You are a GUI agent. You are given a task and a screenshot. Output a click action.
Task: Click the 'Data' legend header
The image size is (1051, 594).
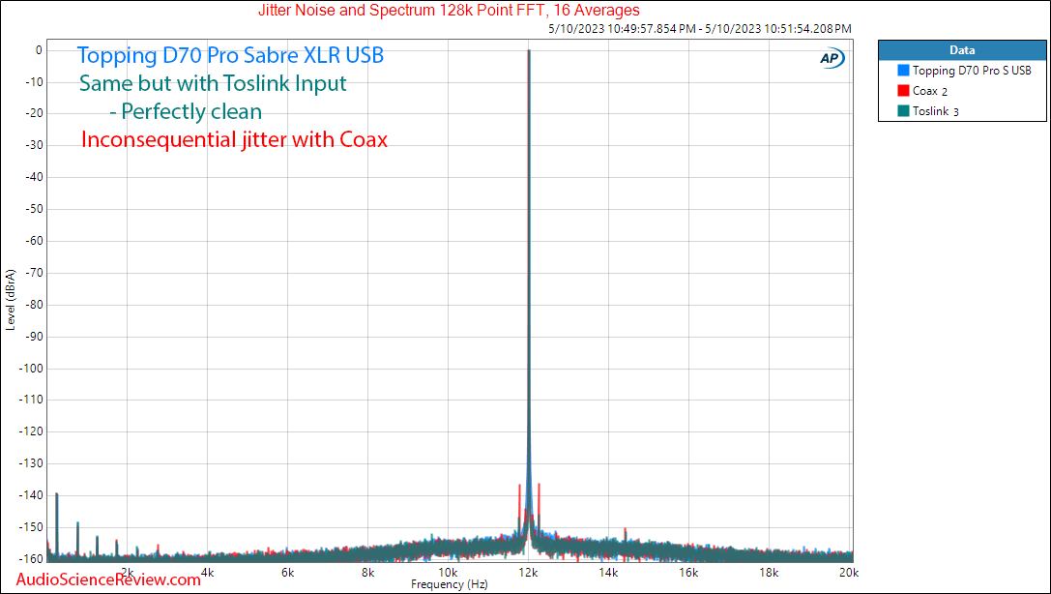tap(962, 50)
